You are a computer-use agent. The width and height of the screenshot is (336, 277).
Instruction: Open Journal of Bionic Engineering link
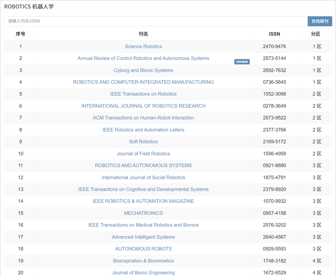pyautogui.click(x=143, y=273)
